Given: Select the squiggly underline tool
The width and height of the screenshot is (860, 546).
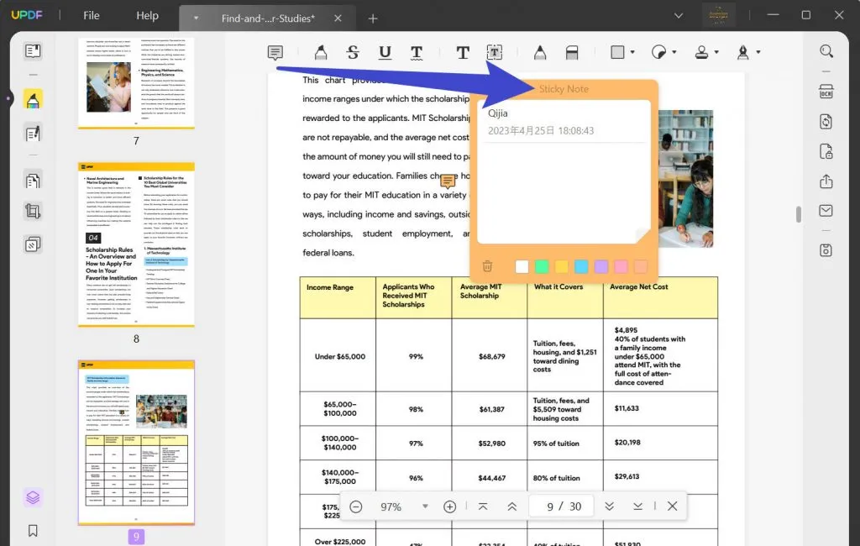Looking at the screenshot, I should pos(417,53).
